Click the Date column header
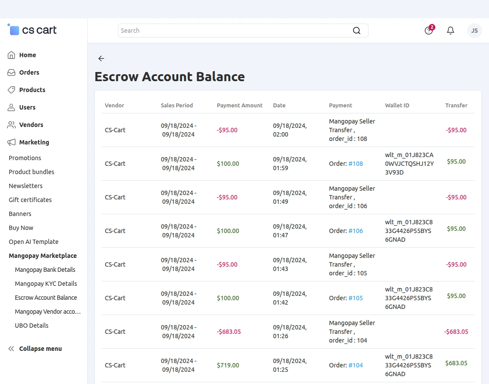This screenshot has width=489, height=384. tap(279, 106)
